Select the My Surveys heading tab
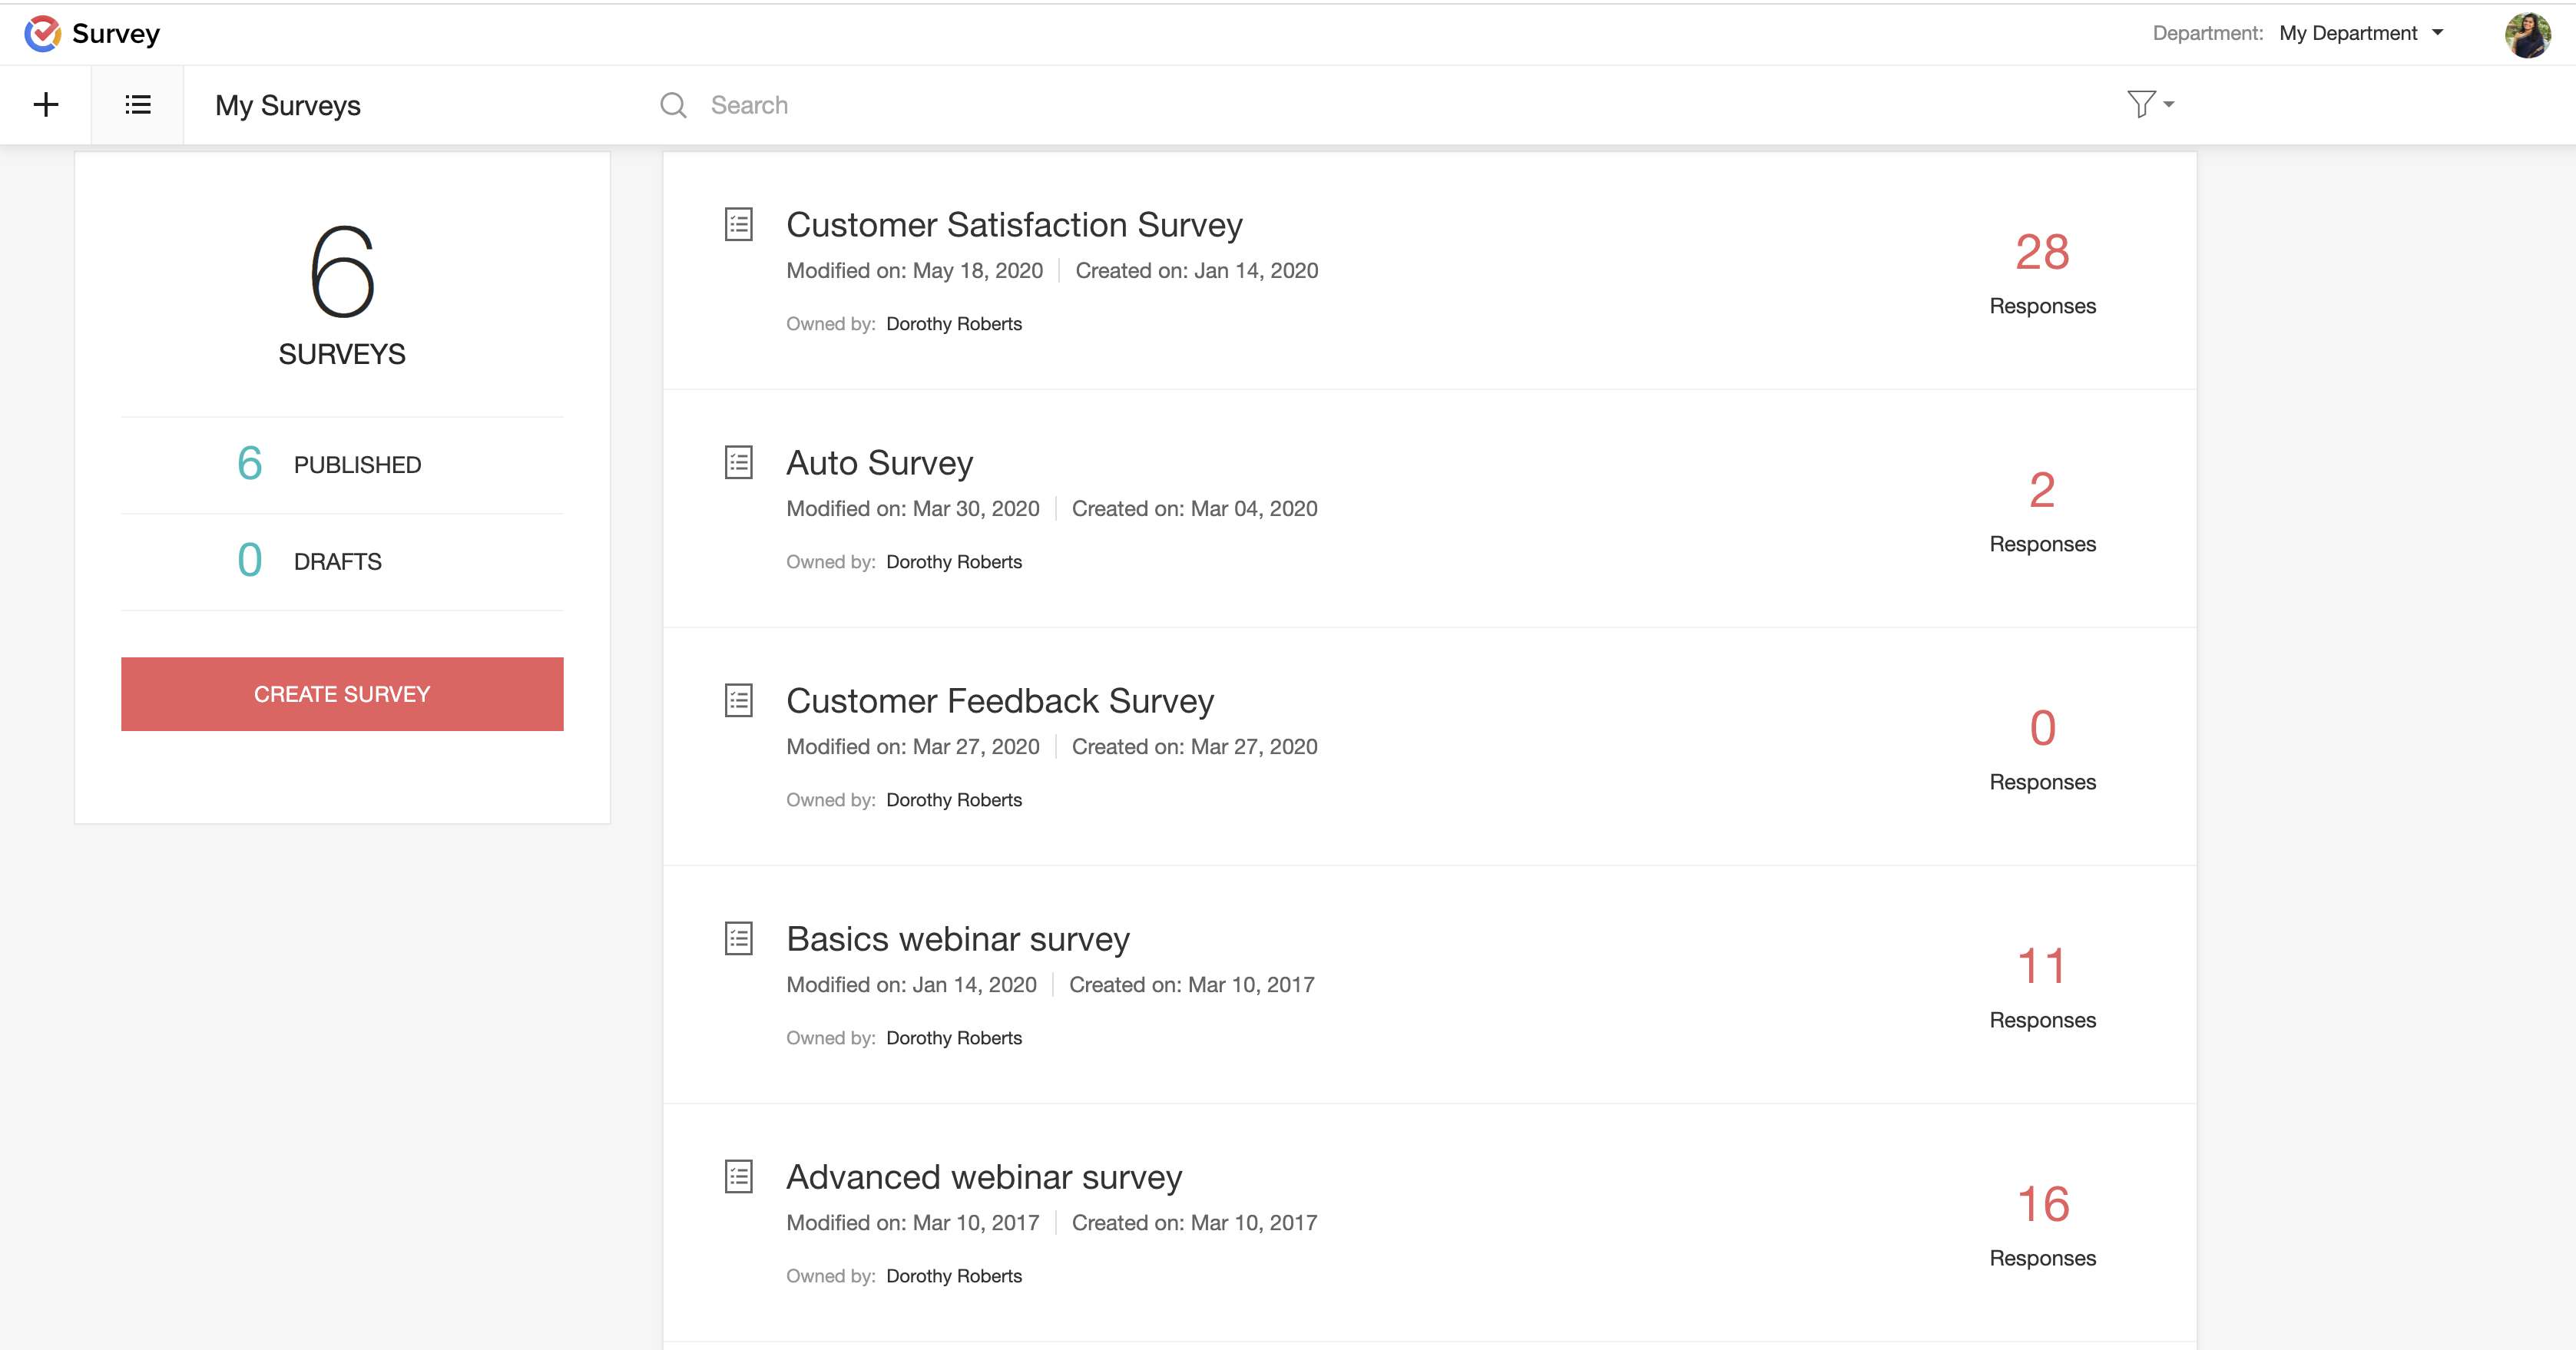Image resolution: width=2576 pixels, height=1350 pixels. (288, 105)
